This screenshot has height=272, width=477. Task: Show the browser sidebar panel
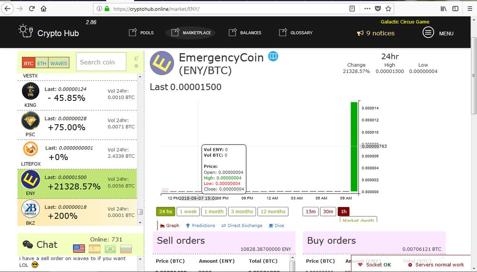(x=455, y=8)
